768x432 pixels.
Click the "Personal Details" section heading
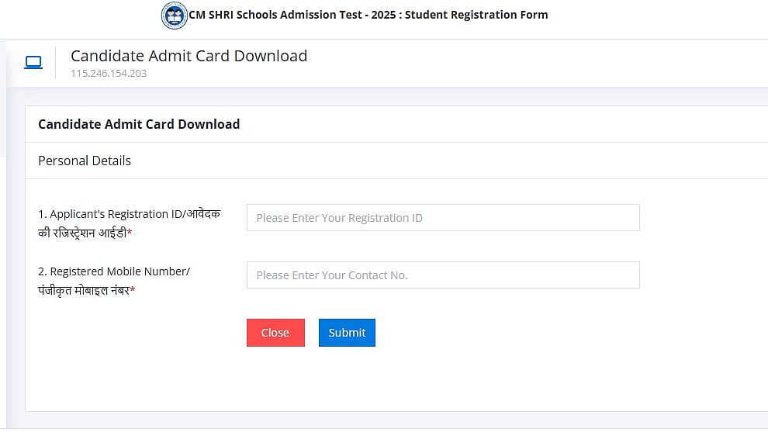click(x=85, y=161)
